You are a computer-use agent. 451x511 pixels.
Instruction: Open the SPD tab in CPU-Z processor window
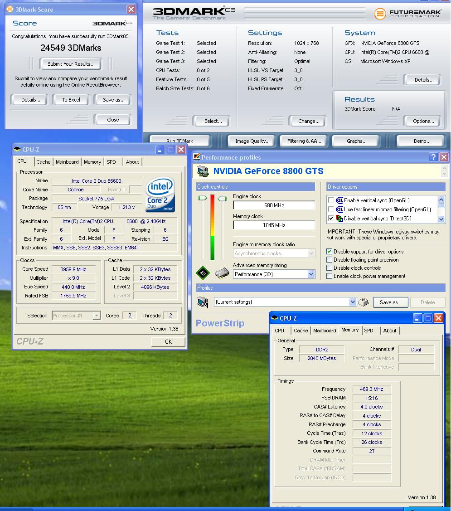click(111, 162)
